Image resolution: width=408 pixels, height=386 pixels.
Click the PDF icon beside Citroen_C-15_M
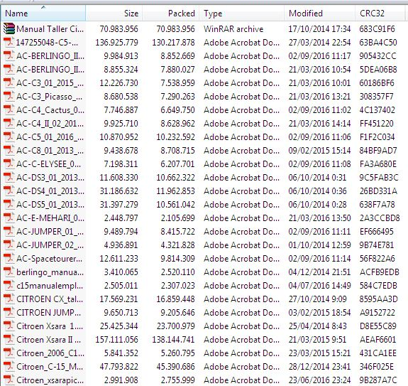[9, 366]
